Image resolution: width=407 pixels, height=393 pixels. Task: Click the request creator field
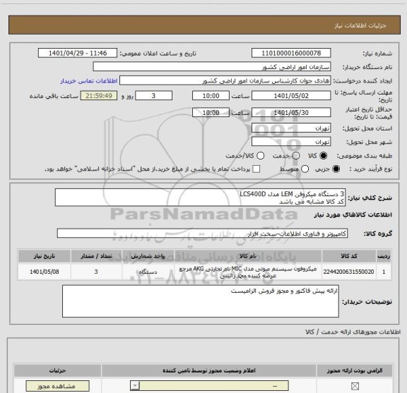[225, 80]
